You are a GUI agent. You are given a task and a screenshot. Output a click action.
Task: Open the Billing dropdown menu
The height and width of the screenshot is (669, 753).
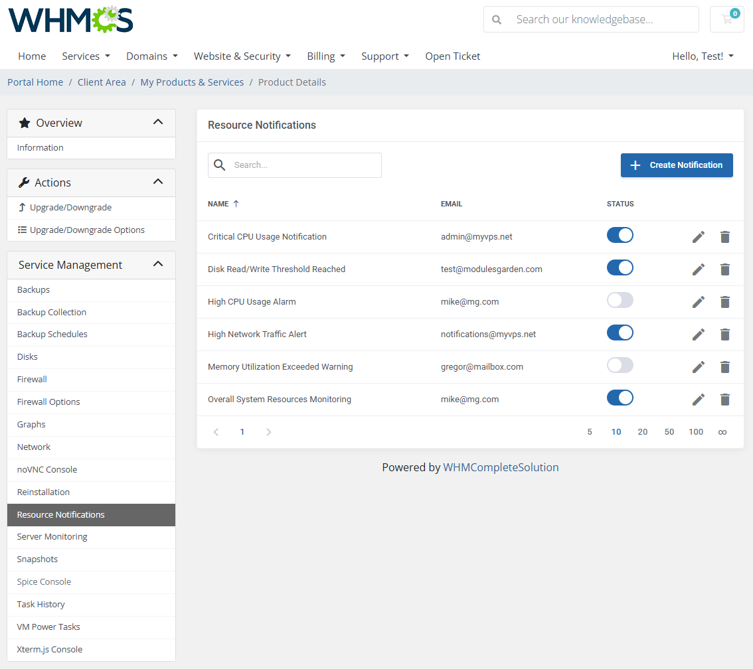(x=326, y=56)
